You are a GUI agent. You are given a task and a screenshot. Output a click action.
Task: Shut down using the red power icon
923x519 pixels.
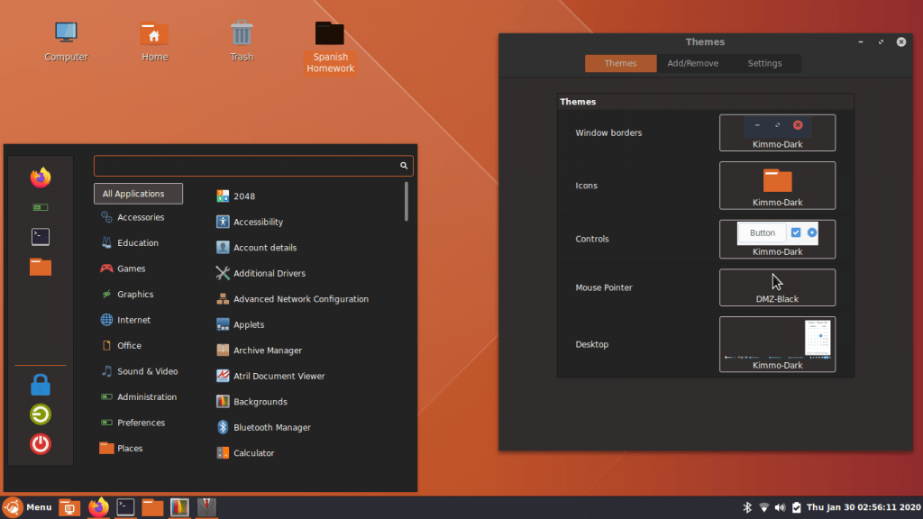click(40, 443)
